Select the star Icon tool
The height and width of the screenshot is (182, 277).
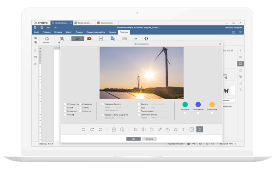coord(175,129)
